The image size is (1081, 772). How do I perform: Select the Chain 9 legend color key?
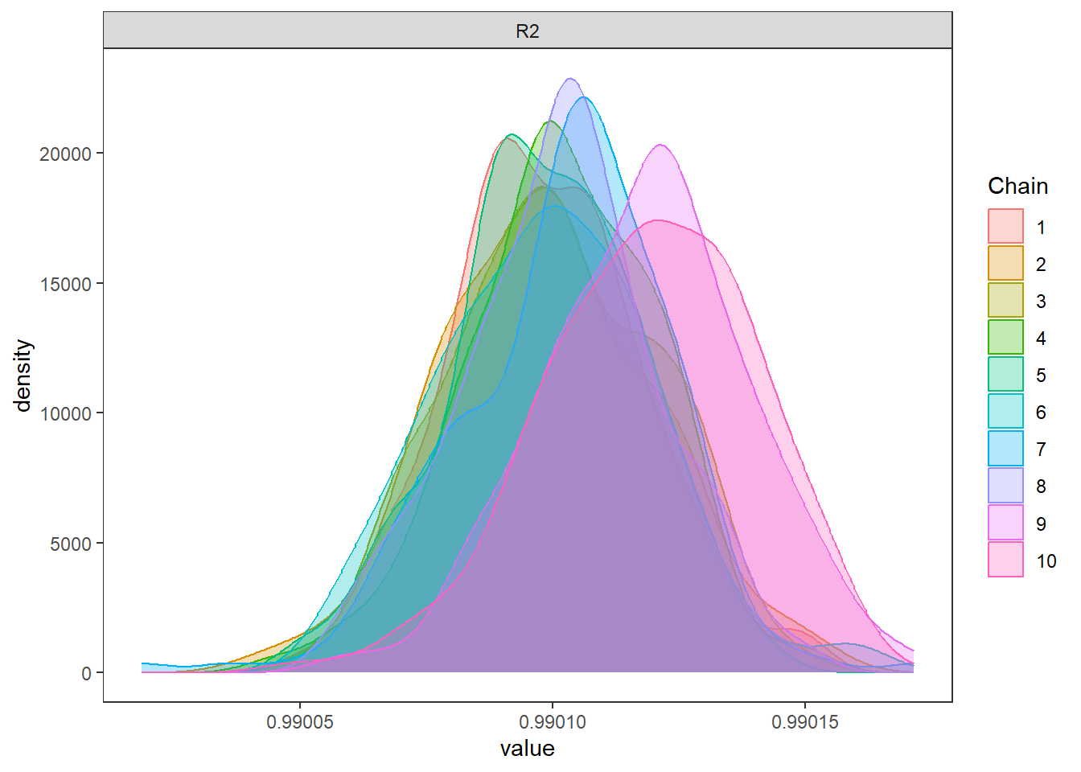[x=1005, y=523]
